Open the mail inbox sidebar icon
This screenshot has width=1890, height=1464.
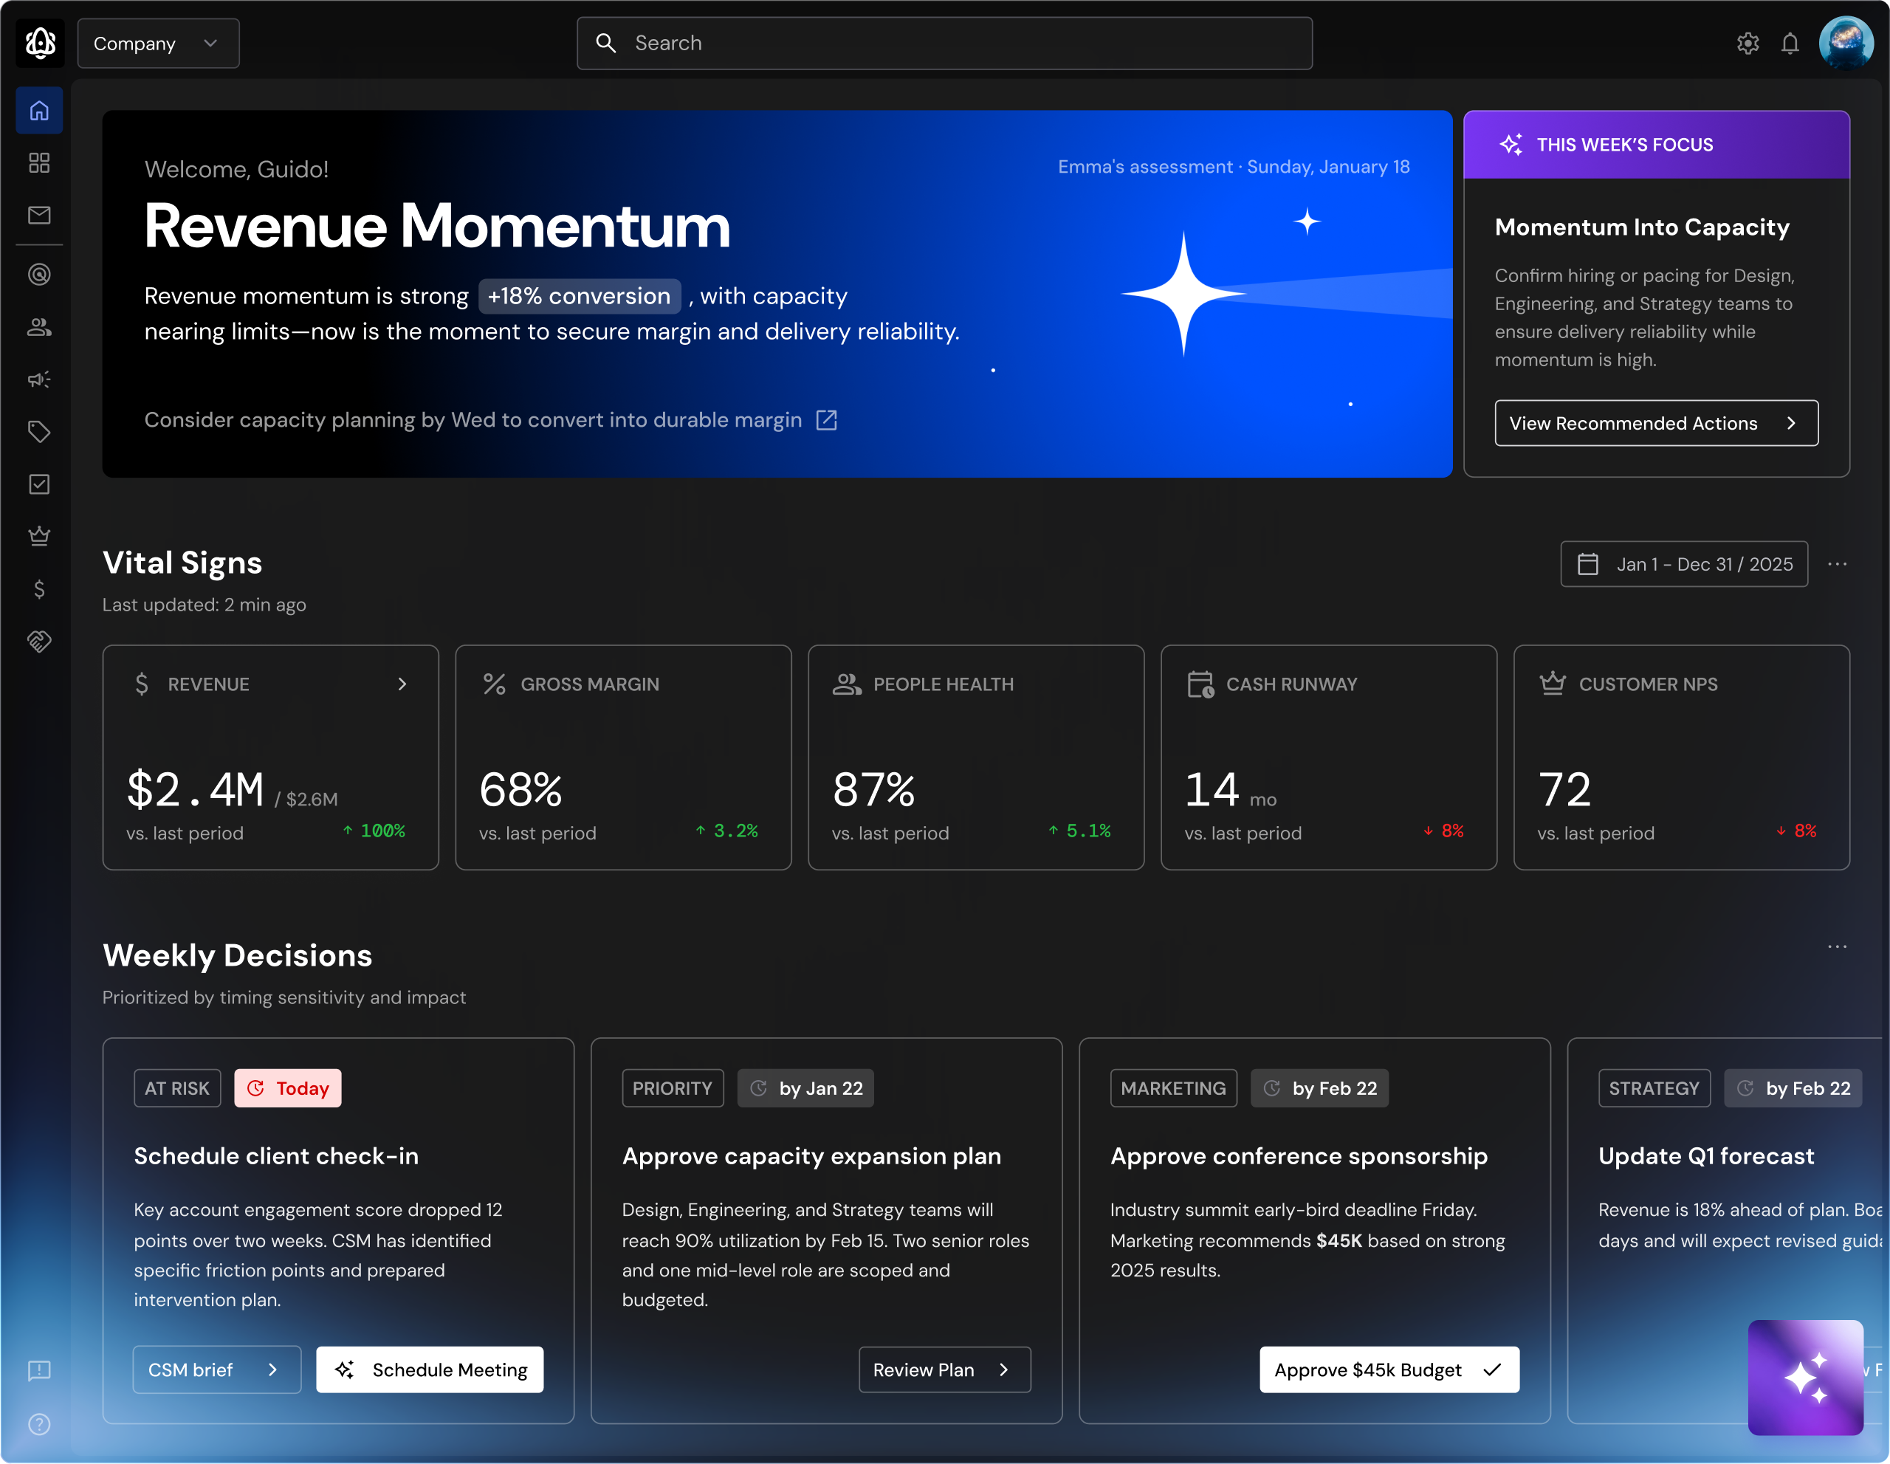[x=39, y=215]
